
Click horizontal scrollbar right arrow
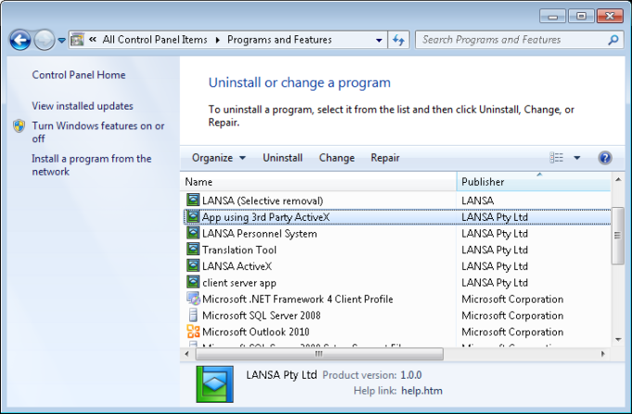pyautogui.click(x=603, y=354)
